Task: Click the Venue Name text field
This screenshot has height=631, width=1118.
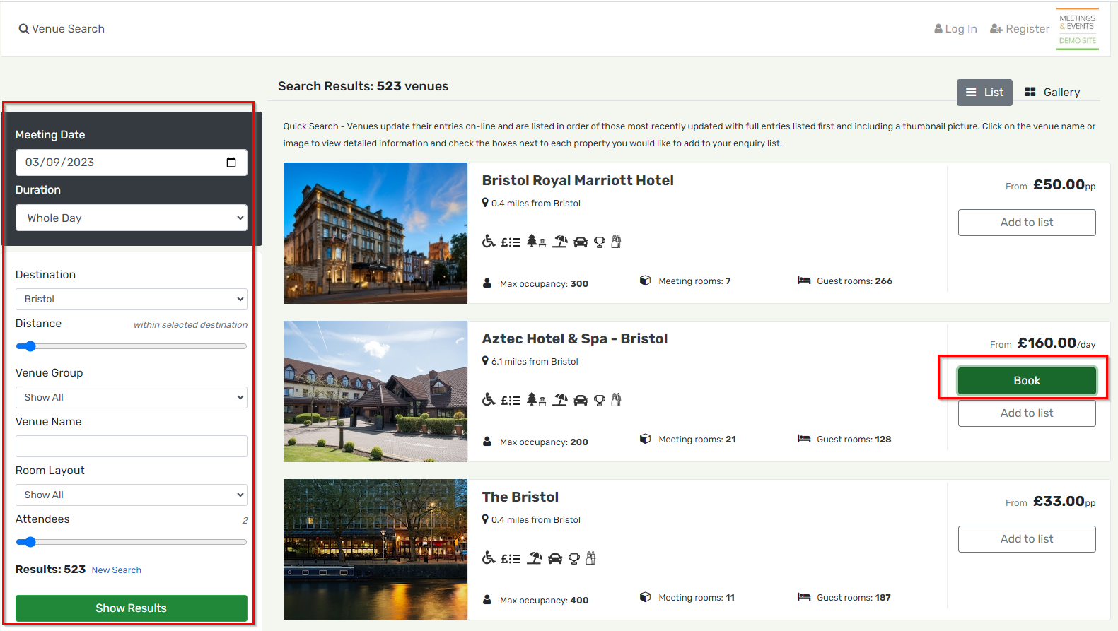Action: coord(132,446)
